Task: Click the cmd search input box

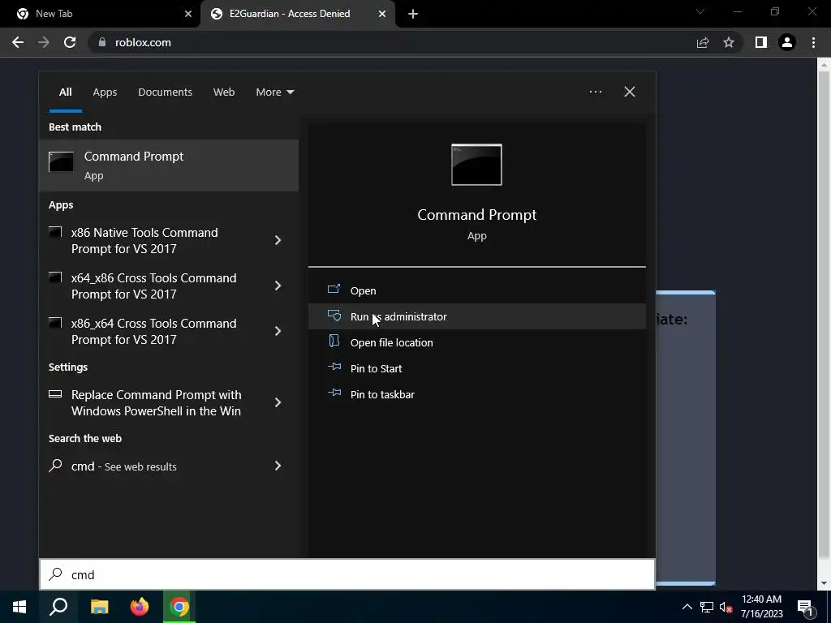Action: pyautogui.click(x=347, y=574)
